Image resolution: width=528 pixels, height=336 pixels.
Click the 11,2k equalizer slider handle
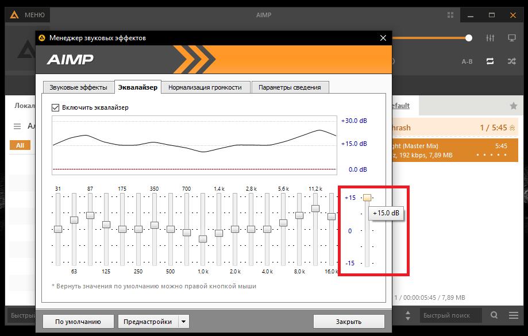315,208
